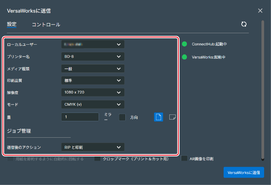Viewport: 271px width, 185px height.
Task: Click the green VersaWorks status indicator
Action: pyautogui.click(x=184, y=57)
